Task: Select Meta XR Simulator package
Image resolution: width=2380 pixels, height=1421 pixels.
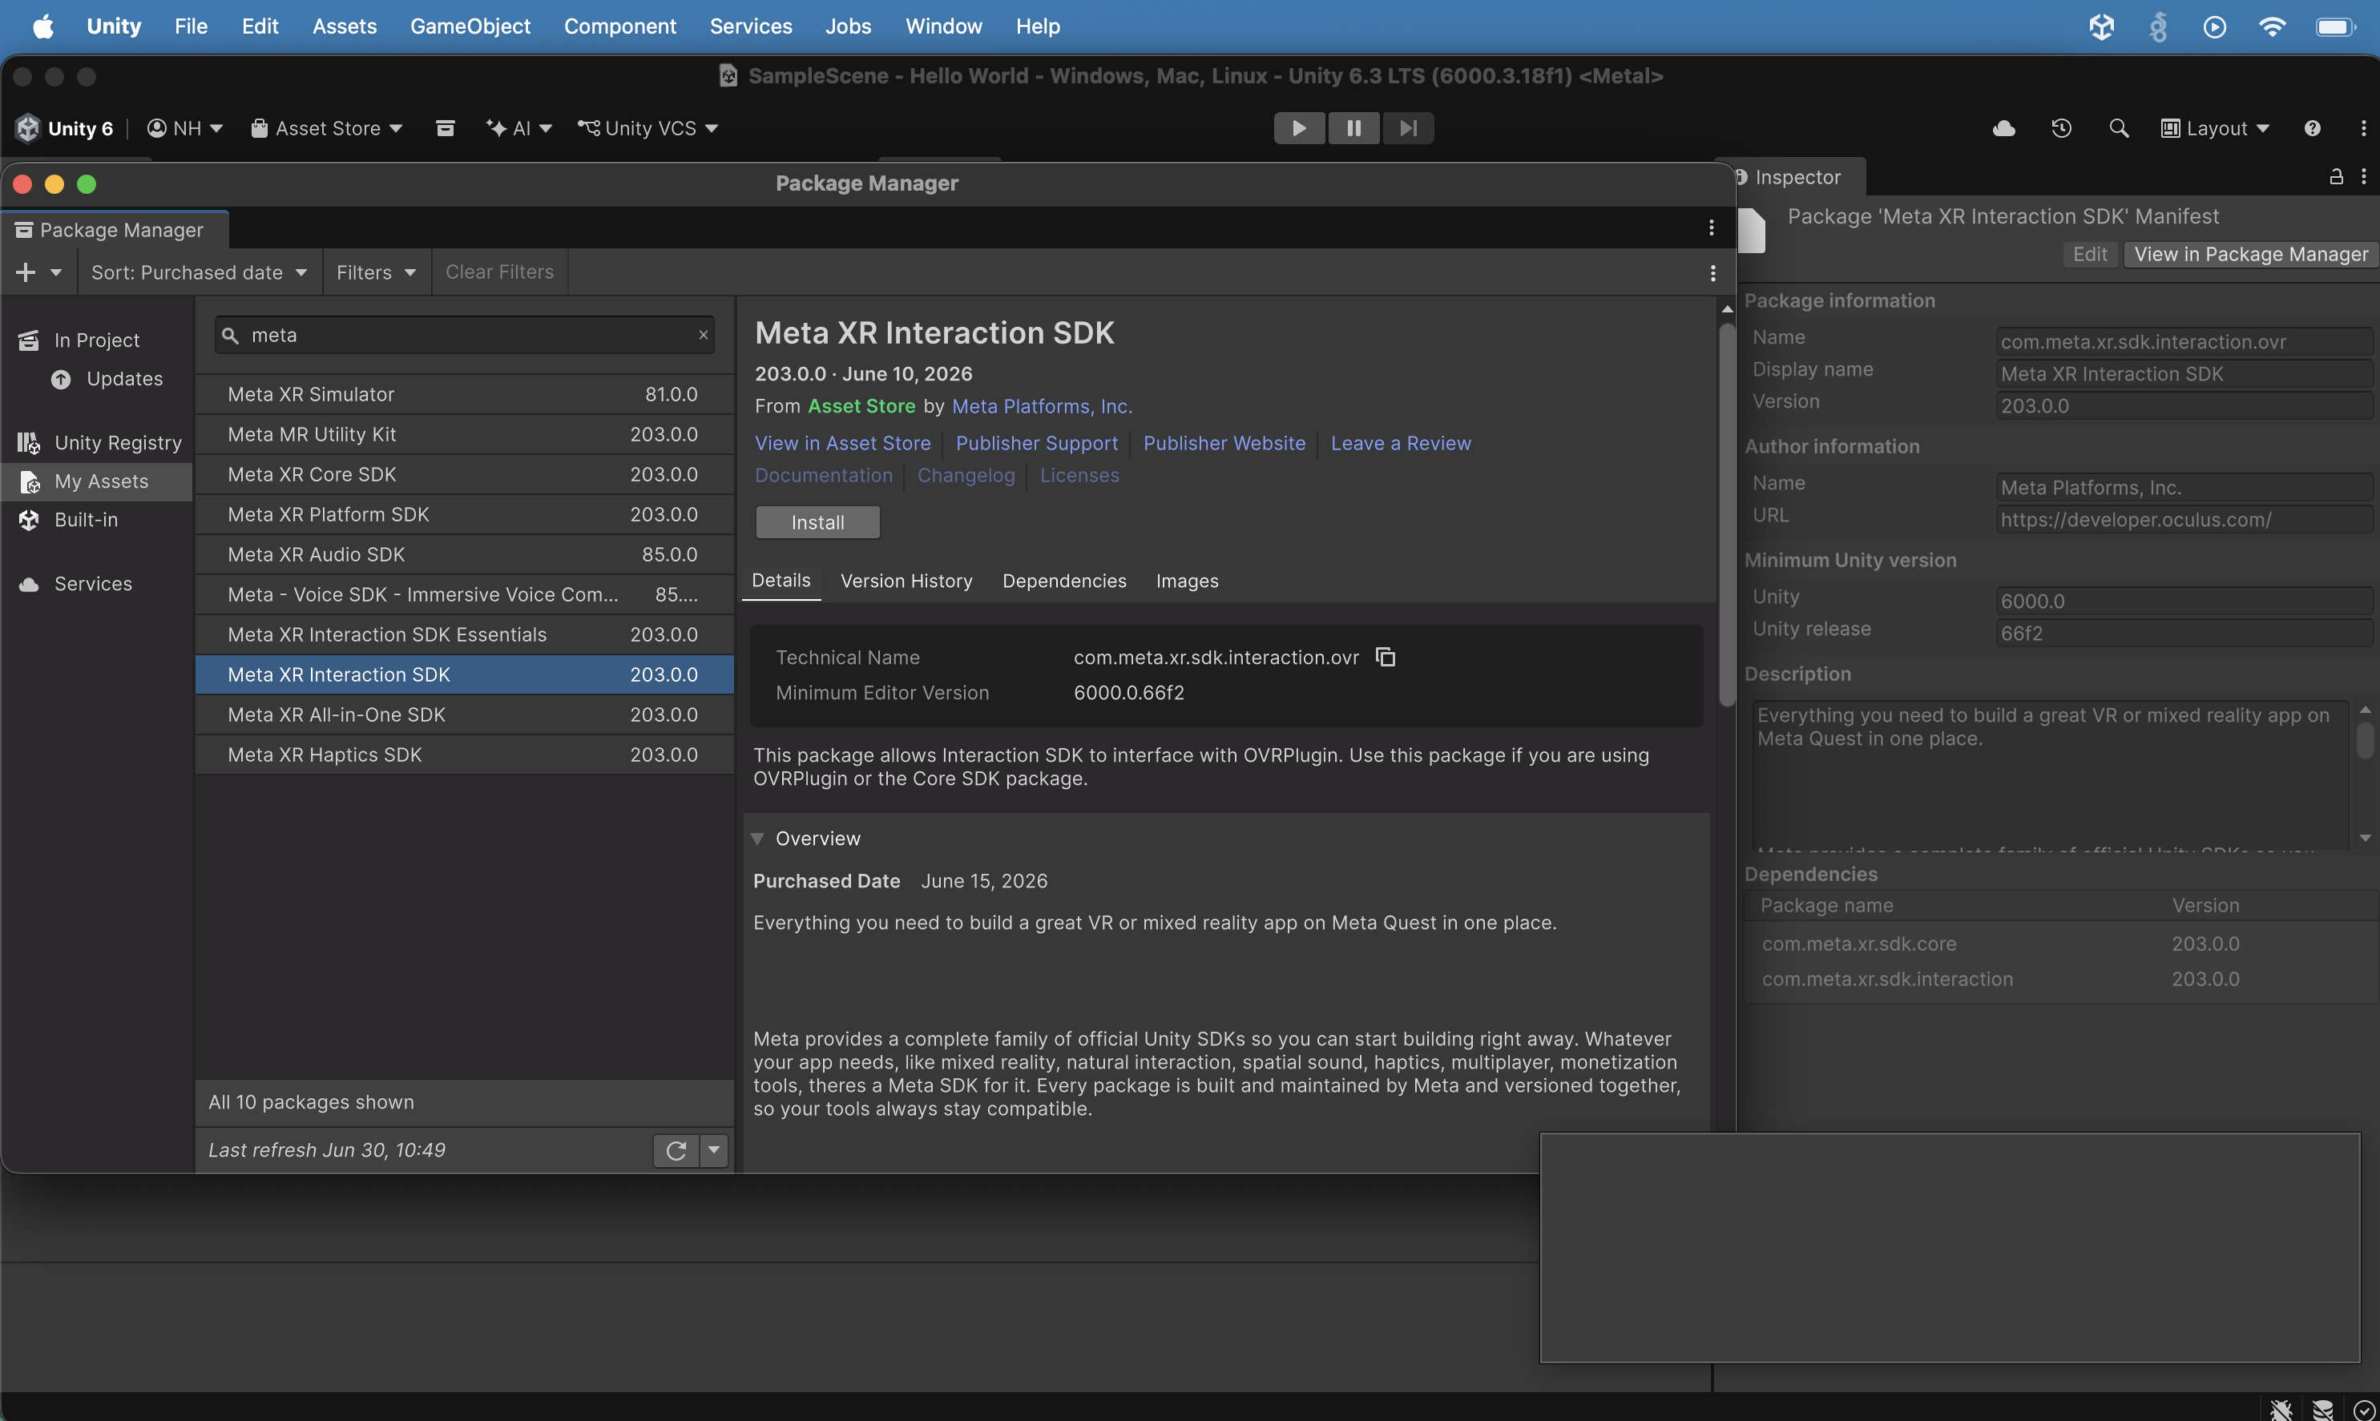Action: click(x=465, y=395)
